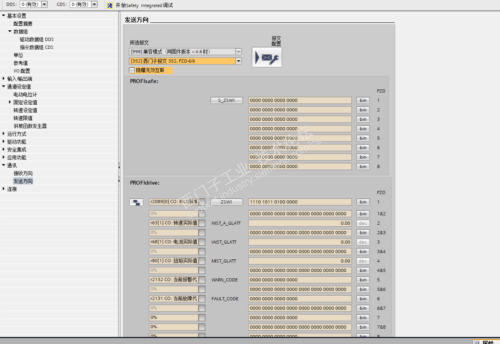
Task: Start Safety Integrated commissioning icon
Action: (110, 5)
